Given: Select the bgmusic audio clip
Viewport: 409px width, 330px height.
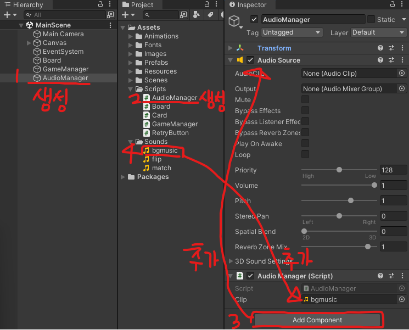Looking at the screenshot, I should tap(160, 150).
